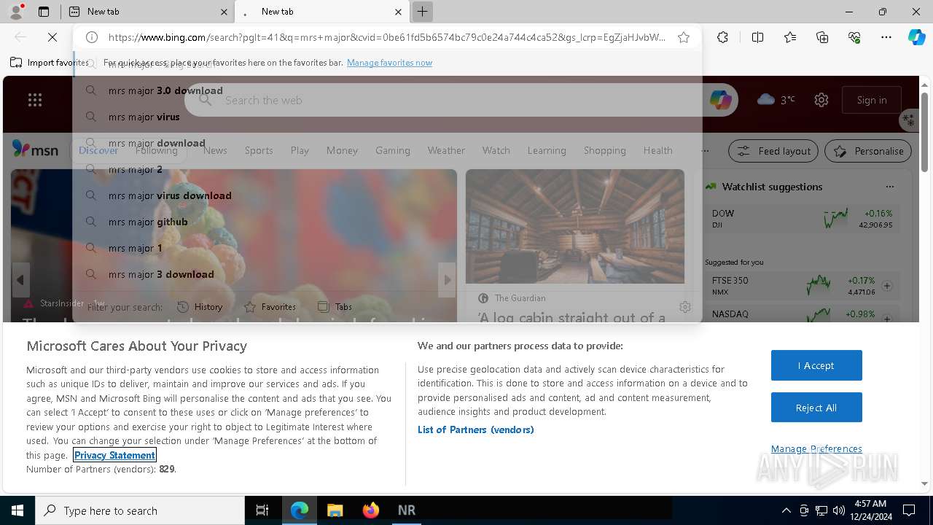The image size is (933, 525).
Task: Open List of Partners (vendors)
Action: click(476, 429)
